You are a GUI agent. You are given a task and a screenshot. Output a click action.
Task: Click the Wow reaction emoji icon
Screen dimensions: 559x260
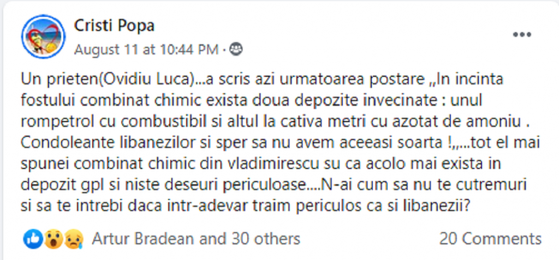(52, 238)
